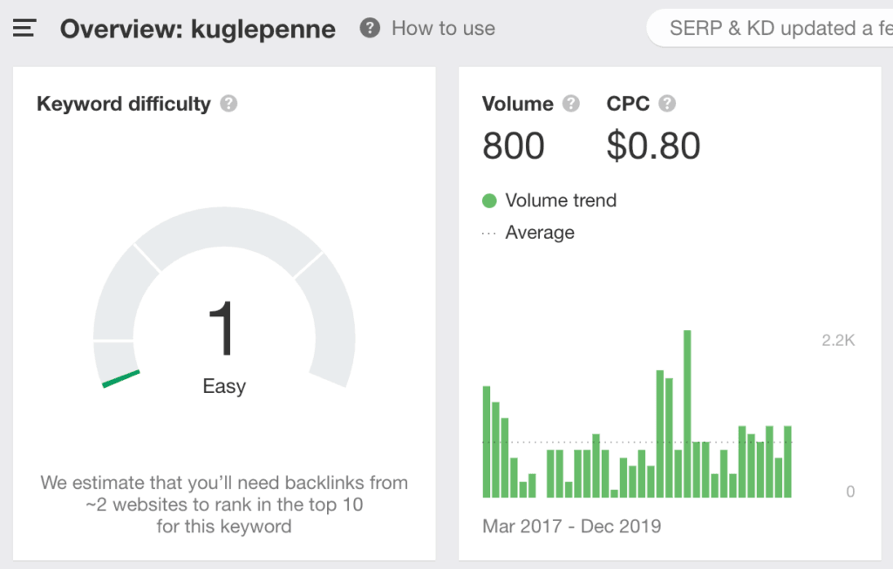Open the How to use link
Screen dimensions: 893x569
(x=443, y=28)
